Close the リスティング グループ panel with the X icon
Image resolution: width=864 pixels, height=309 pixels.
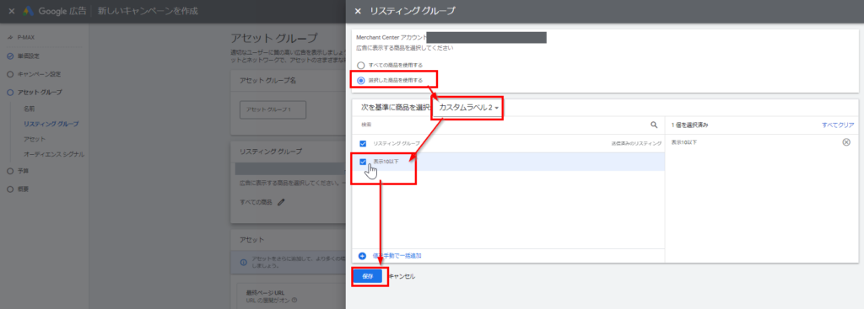(358, 11)
